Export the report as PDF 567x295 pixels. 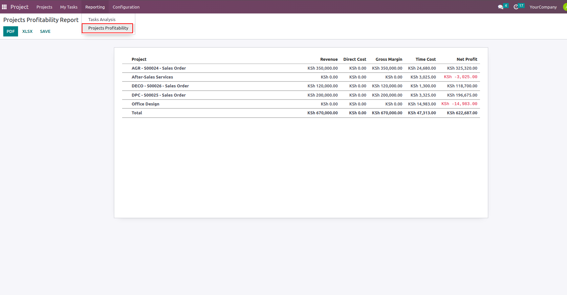[x=11, y=32]
